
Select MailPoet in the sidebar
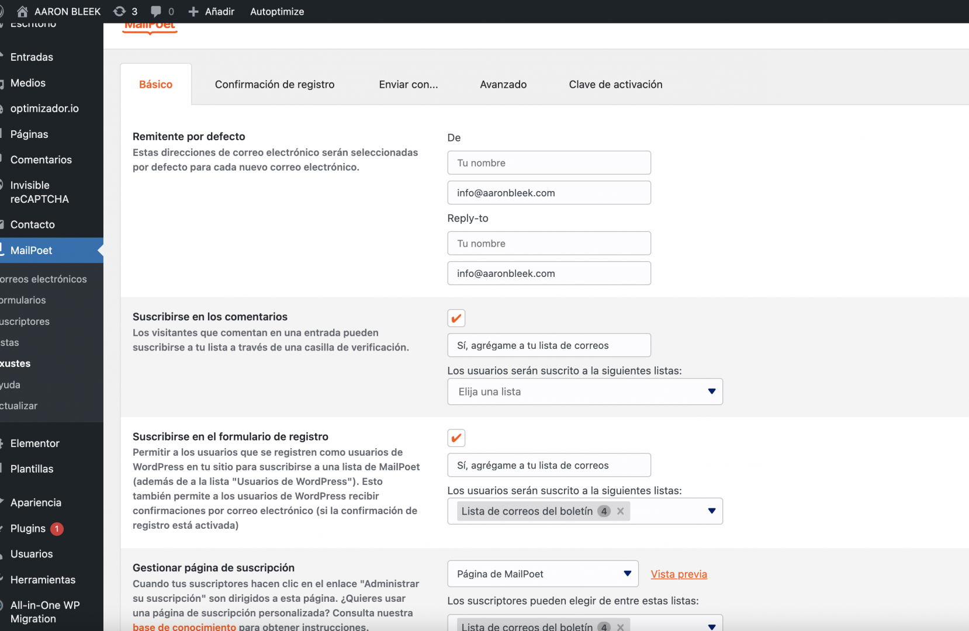tap(51, 250)
